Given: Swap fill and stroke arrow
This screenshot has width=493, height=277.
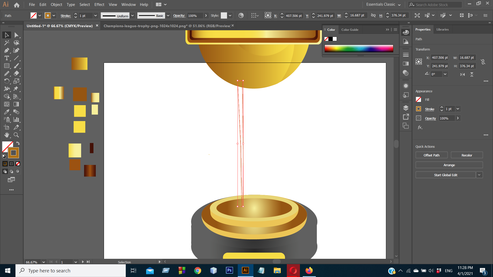Looking at the screenshot, I should 18,143.
